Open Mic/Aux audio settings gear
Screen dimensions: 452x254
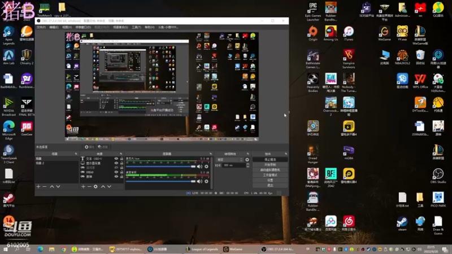tap(206, 167)
